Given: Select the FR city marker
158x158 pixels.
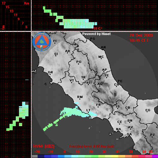Looking at the screenshot, I should point(98,107).
